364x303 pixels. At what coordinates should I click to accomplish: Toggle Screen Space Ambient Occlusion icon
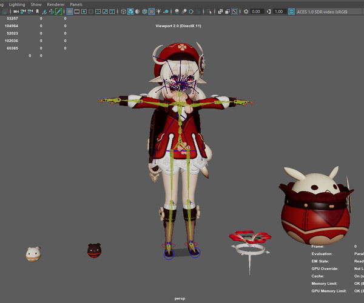177,12
